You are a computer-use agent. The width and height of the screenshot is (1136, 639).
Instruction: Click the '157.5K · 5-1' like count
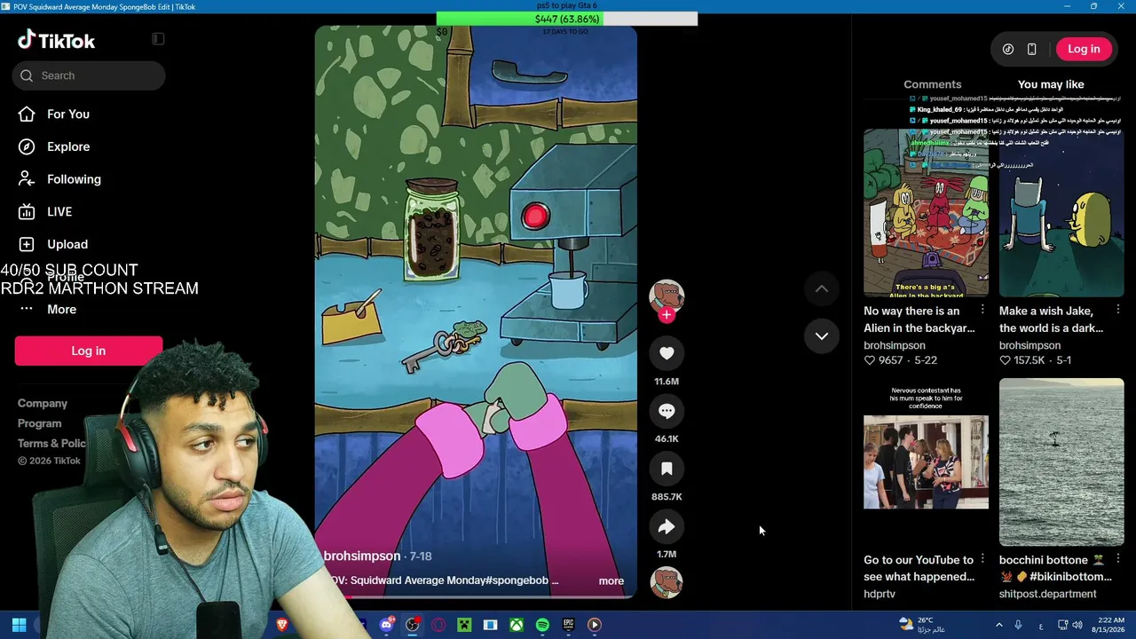[1035, 360]
